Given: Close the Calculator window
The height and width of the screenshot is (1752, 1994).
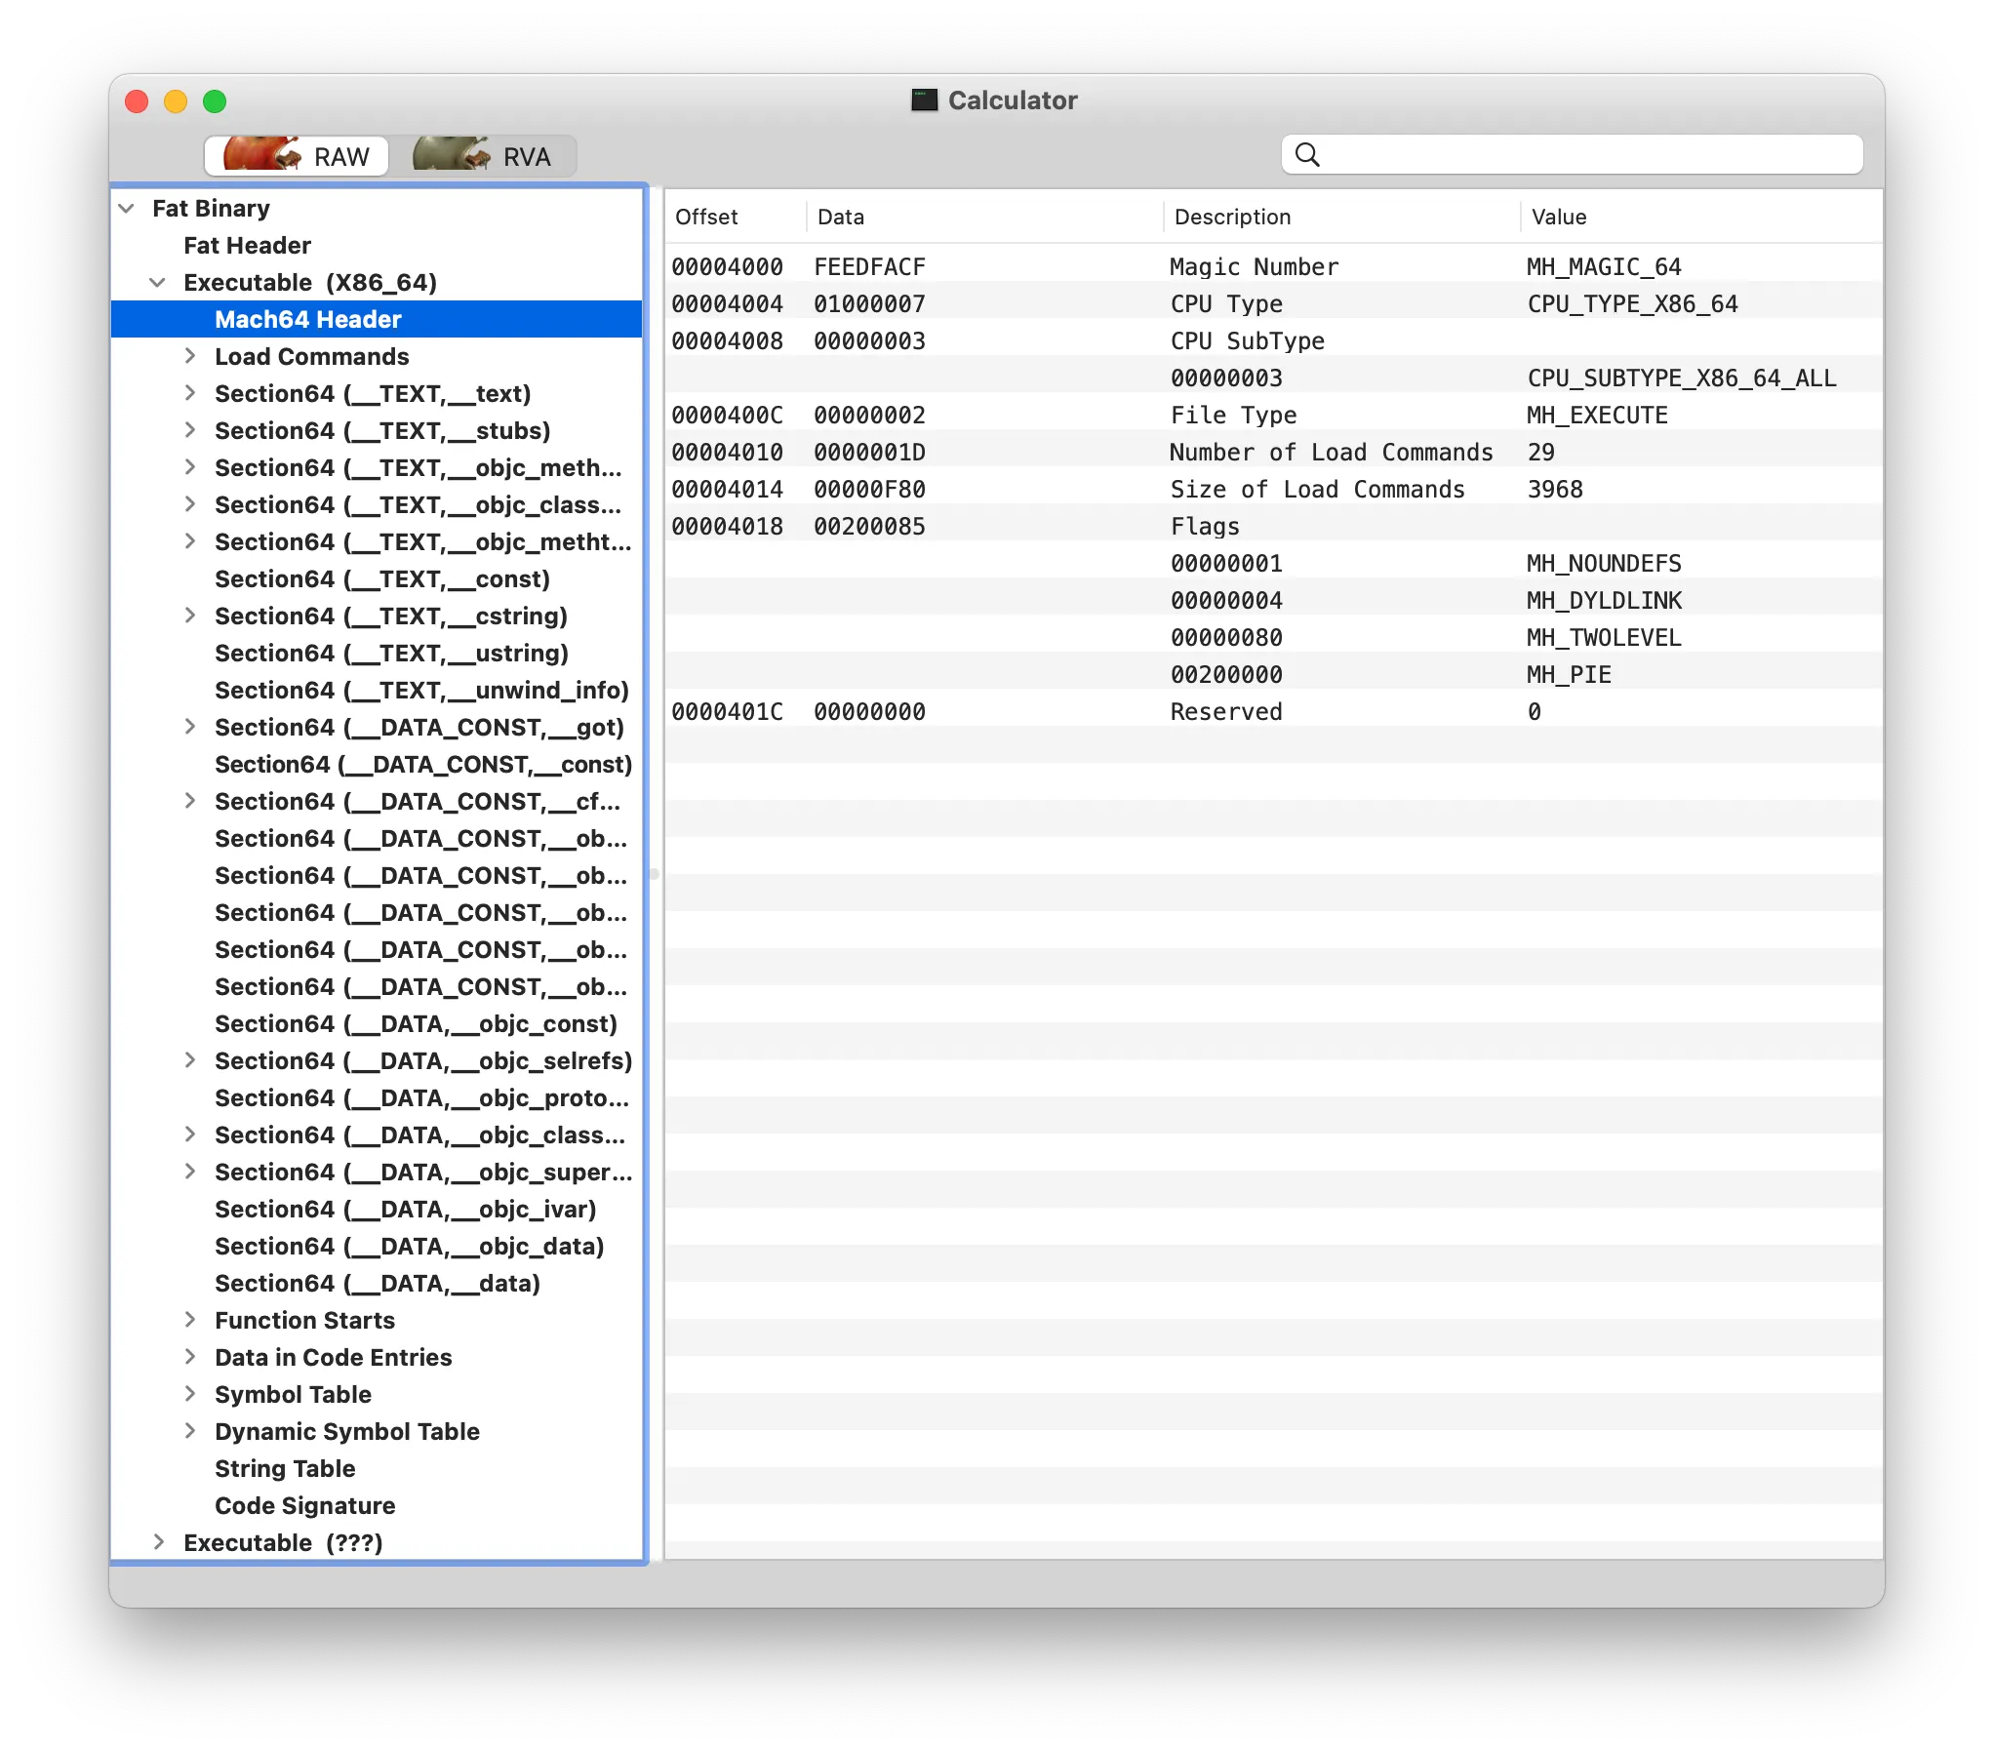Looking at the screenshot, I should (x=137, y=101).
